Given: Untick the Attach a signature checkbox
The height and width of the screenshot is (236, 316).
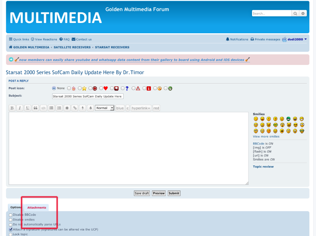Looking at the screenshot, I should pyautogui.click(x=11, y=230).
